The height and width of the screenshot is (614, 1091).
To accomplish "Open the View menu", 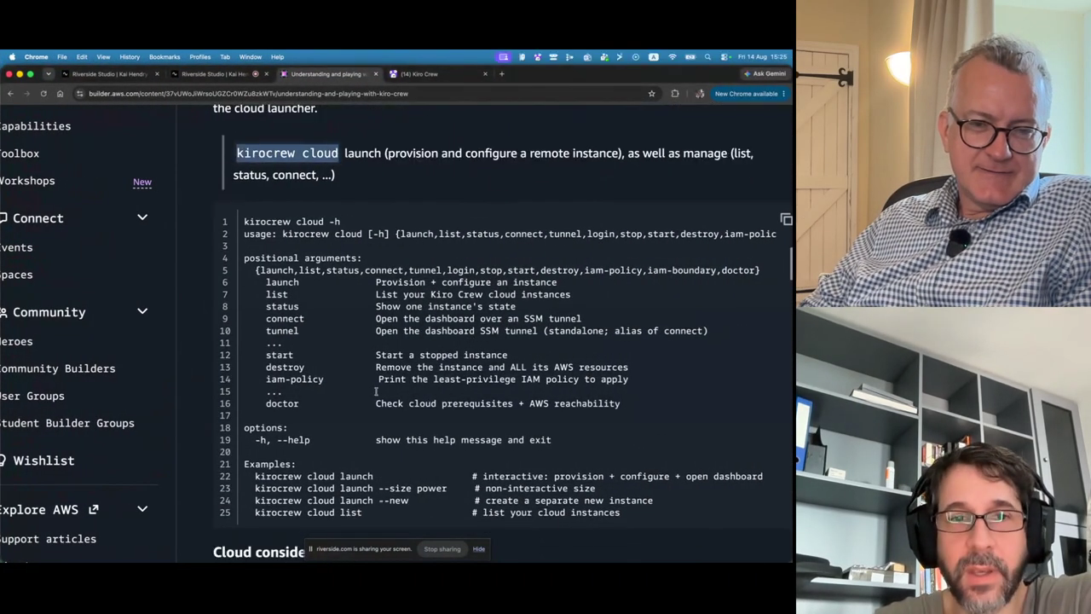I will pyautogui.click(x=103, y=57).
